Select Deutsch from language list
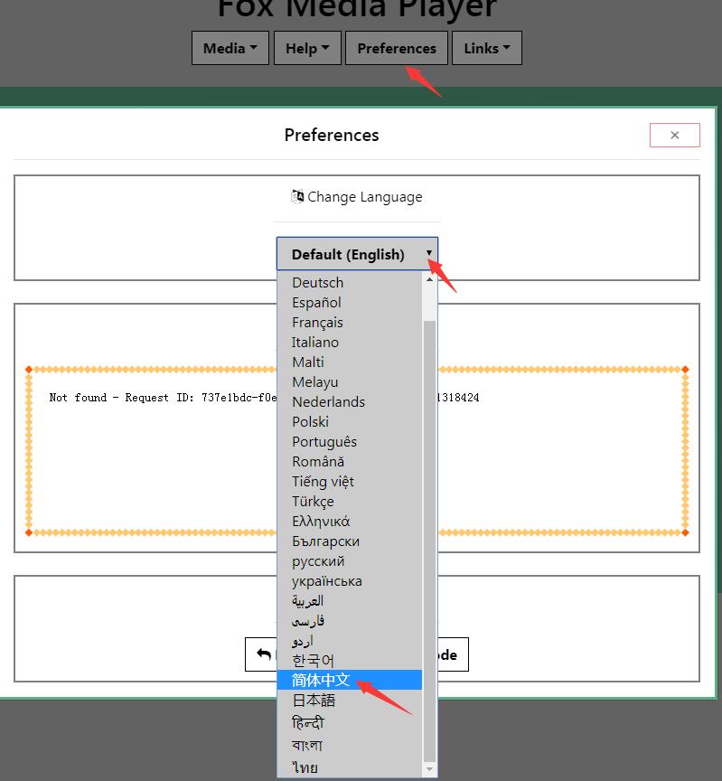This screenshot has height=781, width=722. click(x=349, y=282)
